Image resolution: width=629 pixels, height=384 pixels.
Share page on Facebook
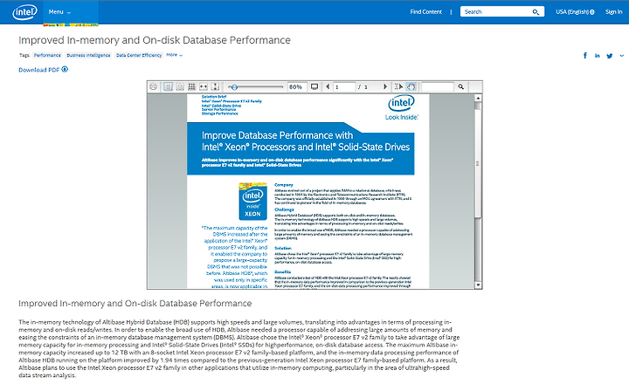pos(584,56)
